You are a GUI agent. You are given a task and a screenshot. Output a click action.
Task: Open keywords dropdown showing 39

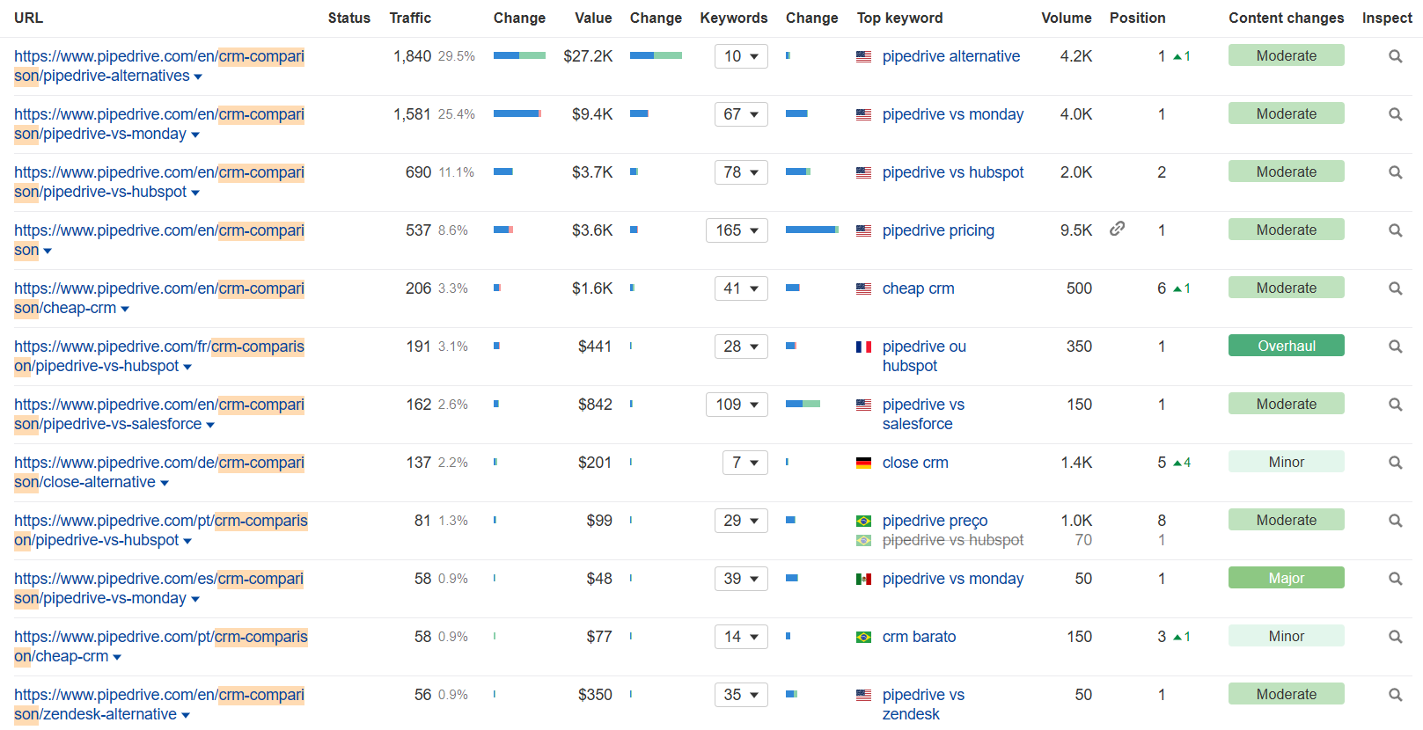pyautogui.click(x=741, y=579)
